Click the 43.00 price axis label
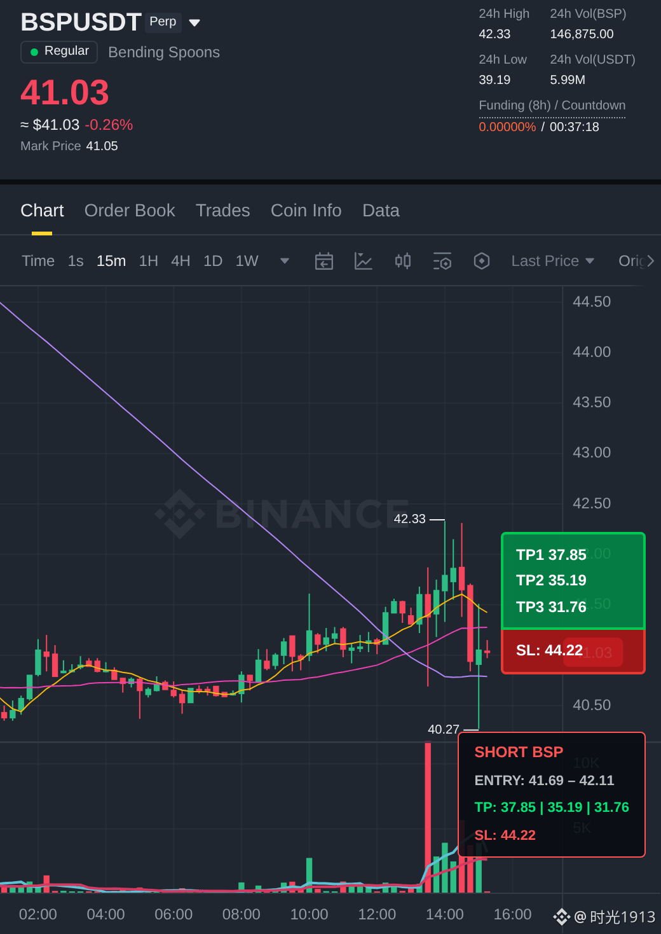 592,452
